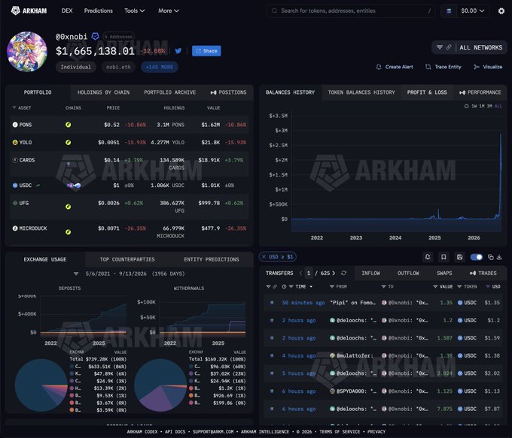Click Create Alert

(395, 67)
